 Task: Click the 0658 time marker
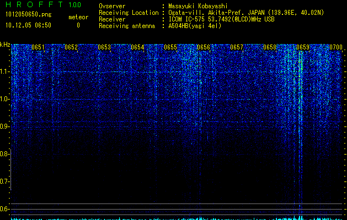tap(270, 47)
